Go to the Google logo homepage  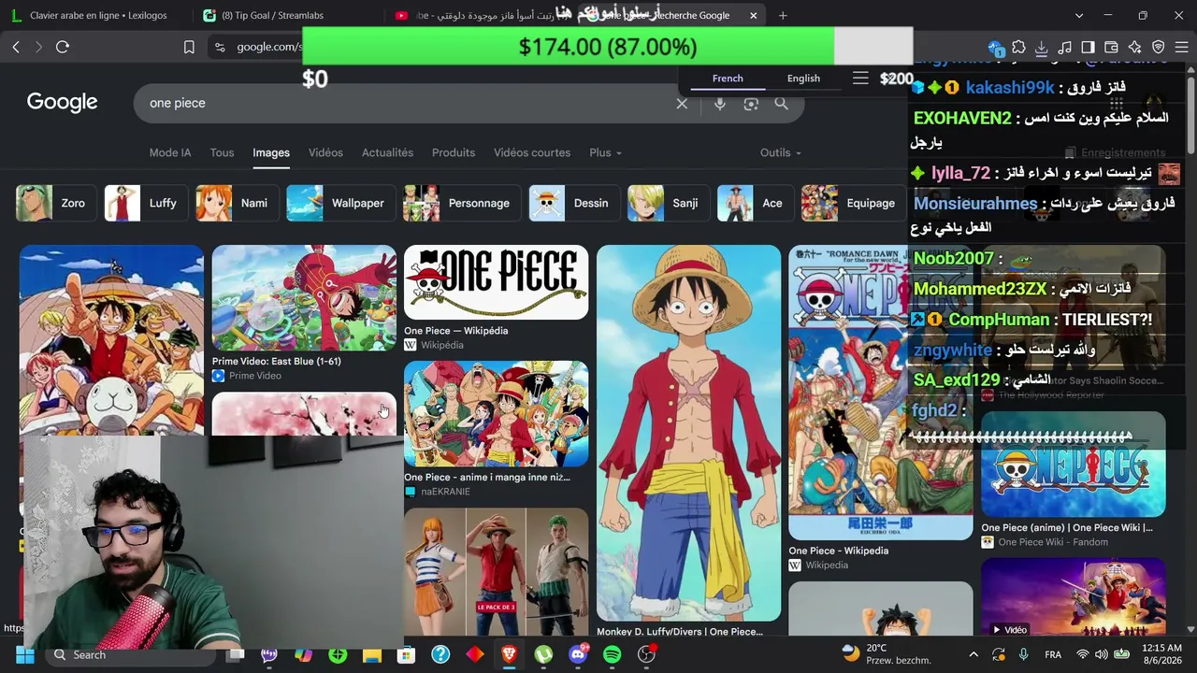click(x=62, y=102)
